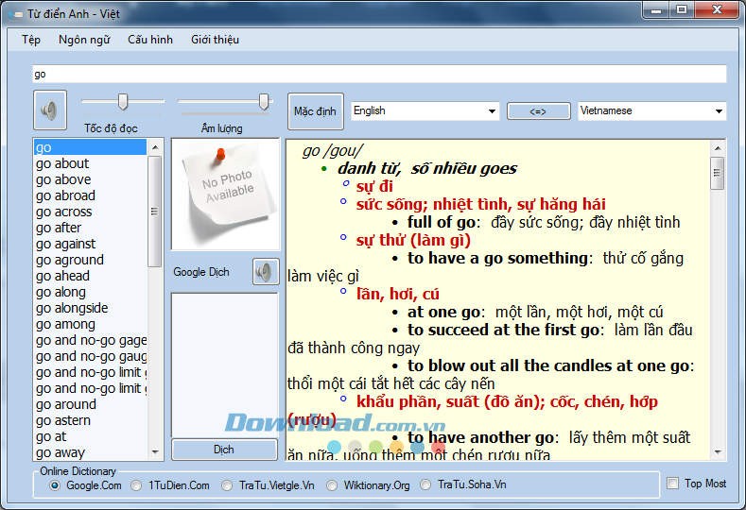Image resolution: width=746 pixels, height=510 pixels.
Task: Open the Cấu hình menu
Action: (150, 40)
